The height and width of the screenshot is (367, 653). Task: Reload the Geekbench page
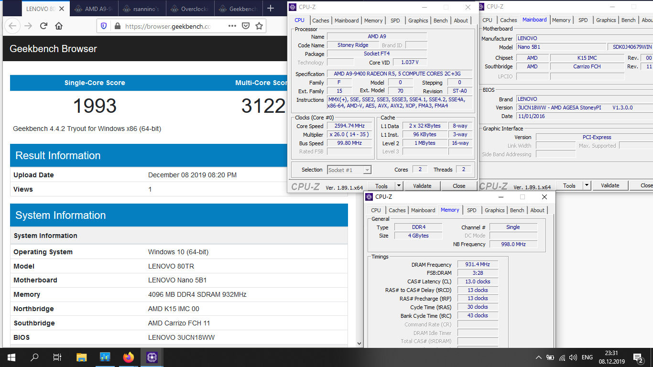pyautogui.click(x=44, y=26)
